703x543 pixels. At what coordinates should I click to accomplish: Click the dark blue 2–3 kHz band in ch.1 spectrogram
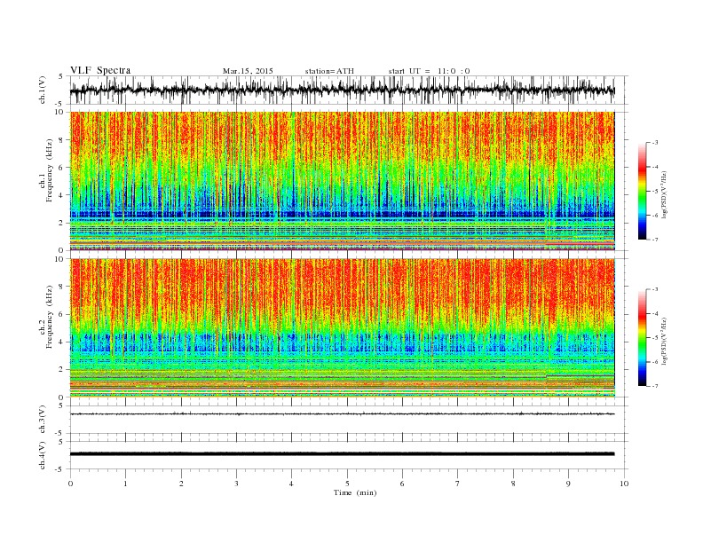tap(342, 214)
